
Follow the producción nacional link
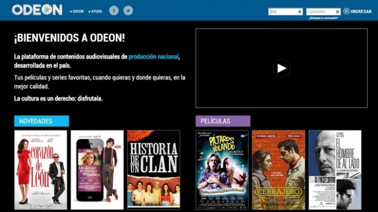154,57
